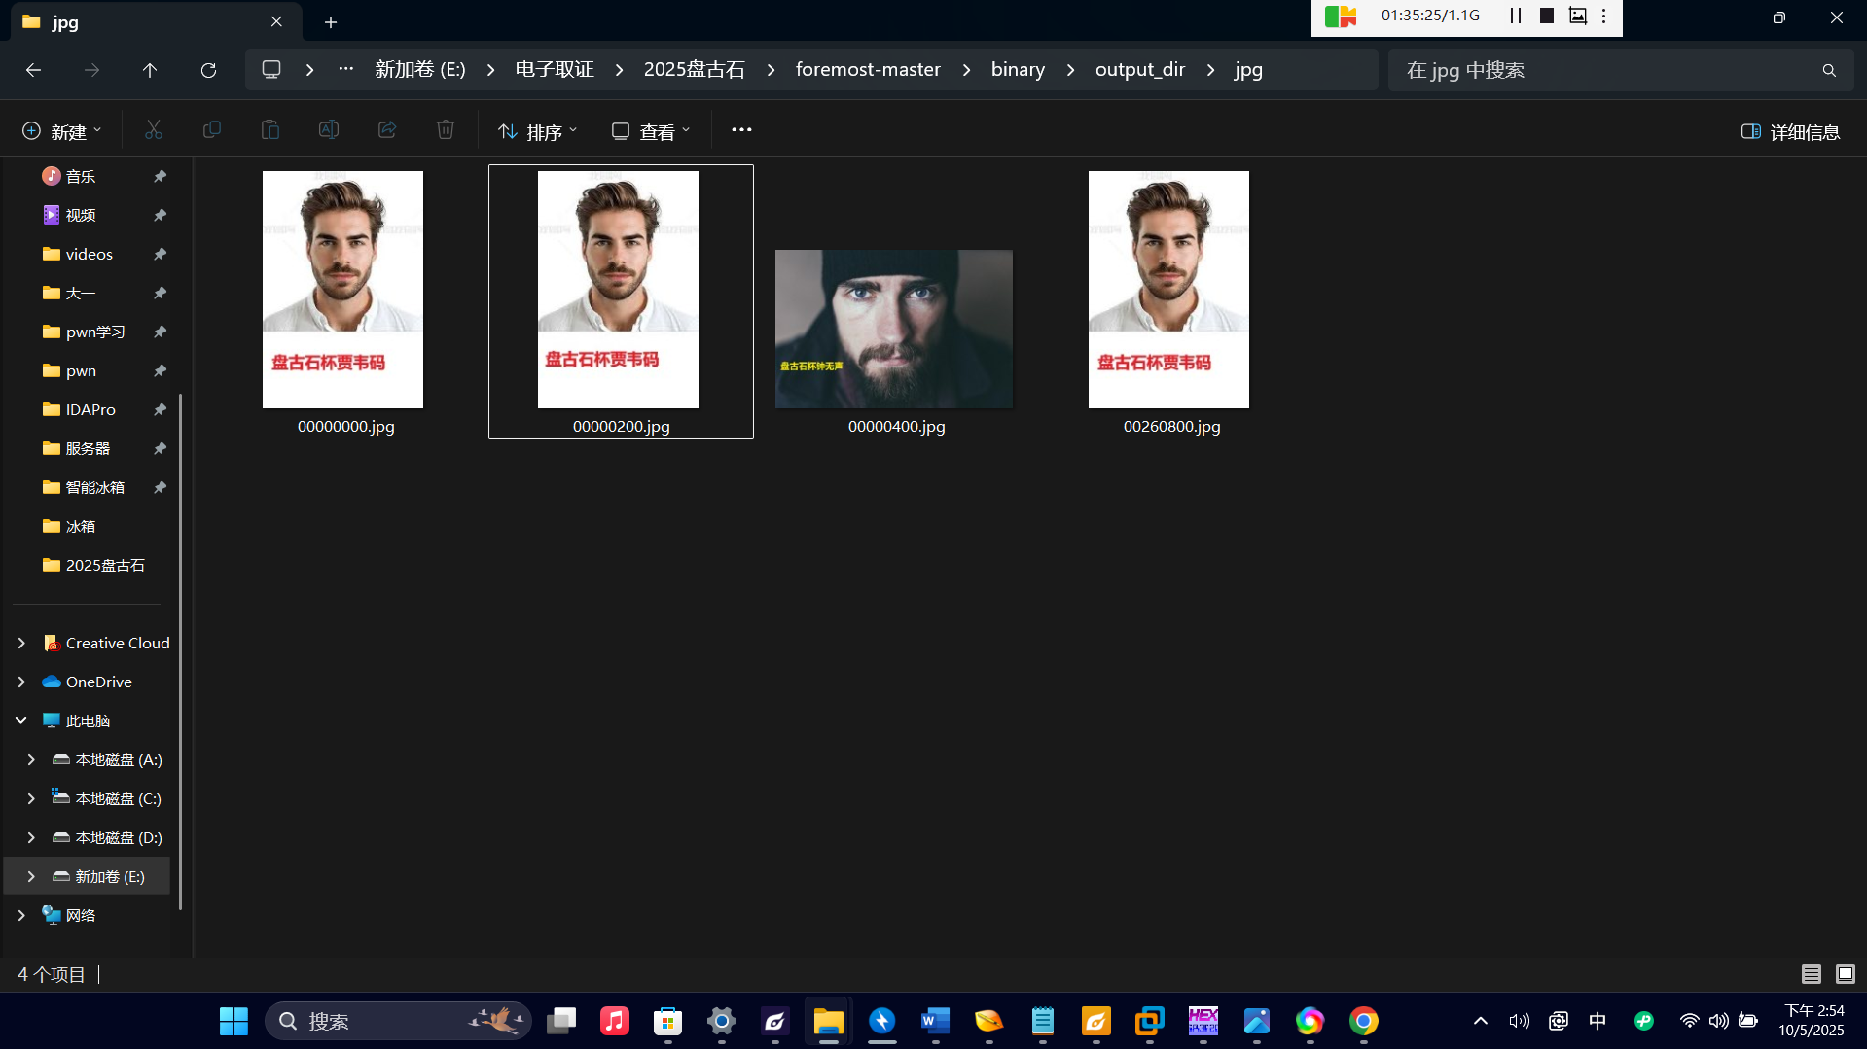Image resolution: width=1867 pixels, height=1049 pixels.
Task: Open the 排序 sort dropdown
Action: coord(538,131)
